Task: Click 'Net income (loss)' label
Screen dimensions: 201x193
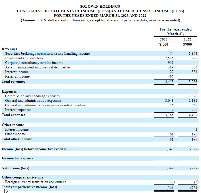Action: [x=15, y=168]
